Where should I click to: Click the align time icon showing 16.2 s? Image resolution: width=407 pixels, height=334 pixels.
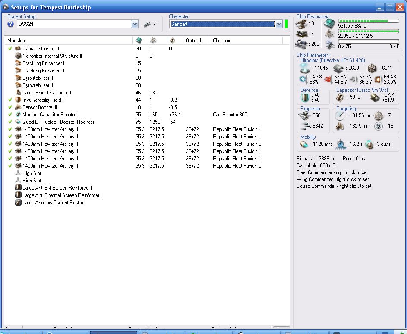(x=341, y=144)
